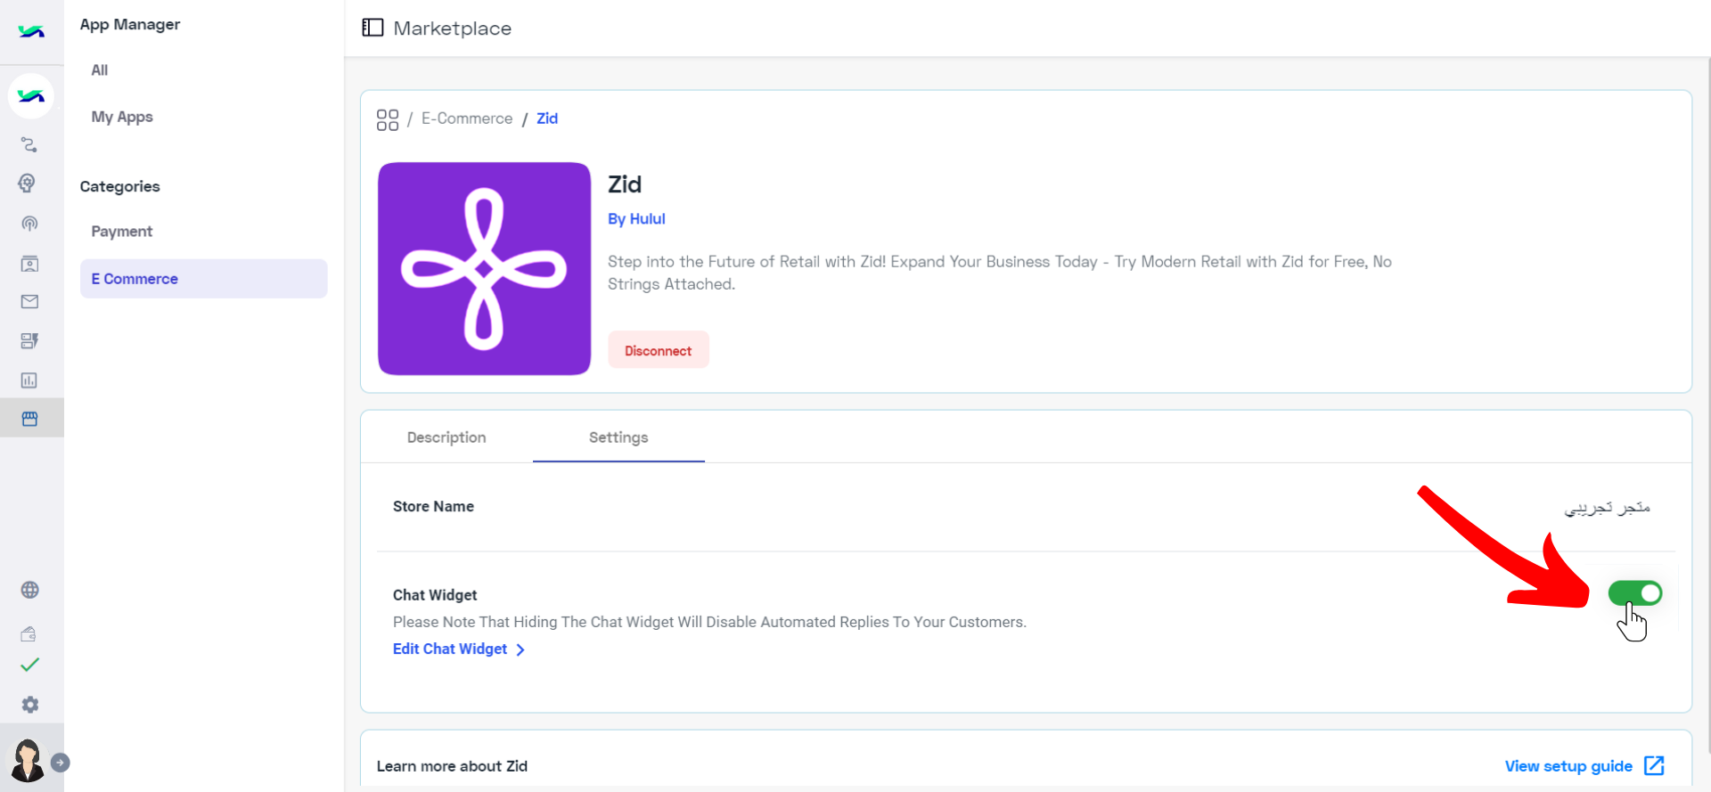Click the Zid app logo thumbnail
The image size is (1711, 792).
click(484, 268)
